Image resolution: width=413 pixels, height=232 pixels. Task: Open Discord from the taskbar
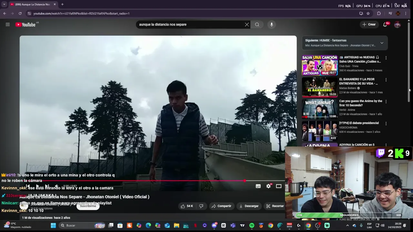coord(214,226)
